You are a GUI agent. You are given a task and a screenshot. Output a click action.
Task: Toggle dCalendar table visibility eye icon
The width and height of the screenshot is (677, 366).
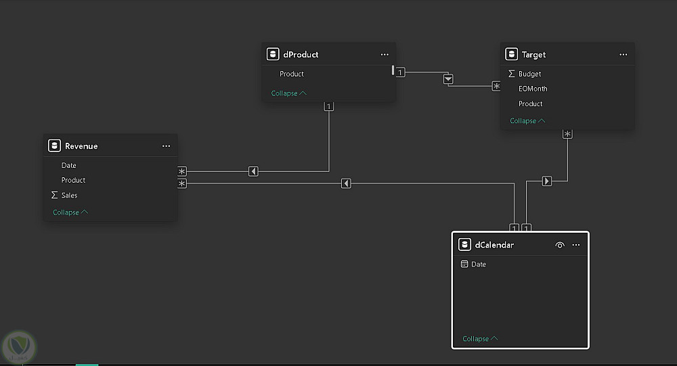tap(560, 245)
